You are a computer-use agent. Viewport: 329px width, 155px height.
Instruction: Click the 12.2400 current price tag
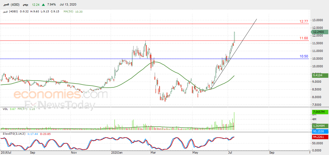(x=319, y=32)
